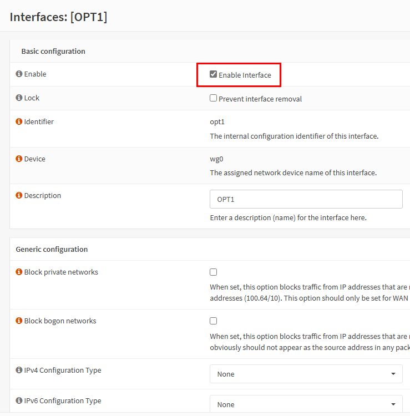
Task: Click the wg0 device name text
Action: coord(216,159)
